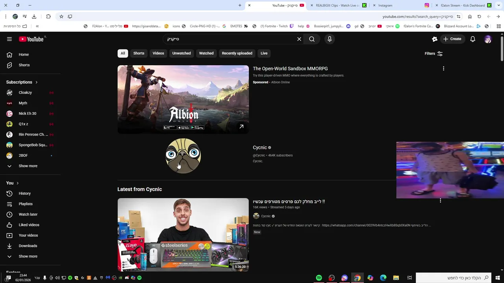Click the Create video button
This screenshot has height=283, width=504.
pos(452,39)
